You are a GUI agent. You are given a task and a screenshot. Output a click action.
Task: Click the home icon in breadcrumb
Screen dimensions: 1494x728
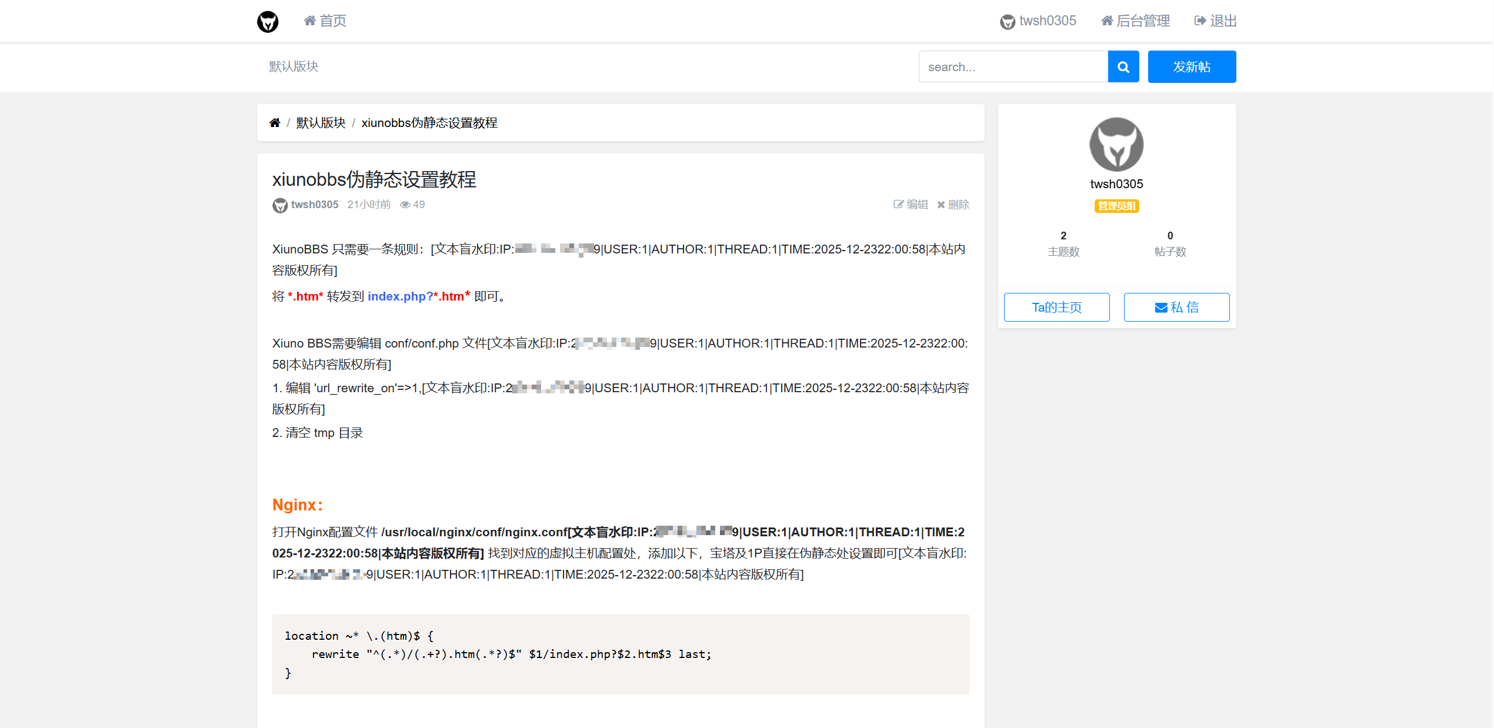click(275, 123)
